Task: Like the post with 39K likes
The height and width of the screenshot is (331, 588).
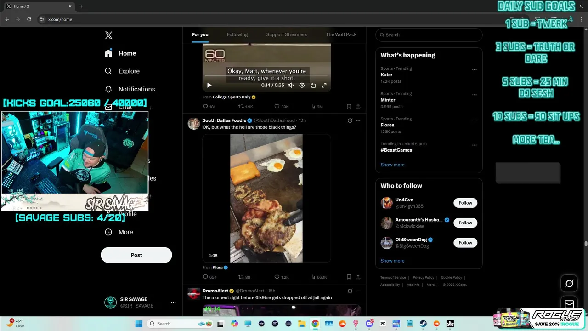Action: pyautogui.click(x=281, y=107)
